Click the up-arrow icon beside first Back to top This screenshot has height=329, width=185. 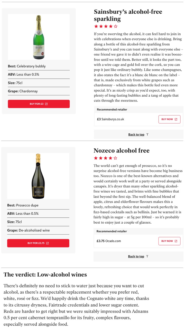pyautogui.click(x=147, y=134)
